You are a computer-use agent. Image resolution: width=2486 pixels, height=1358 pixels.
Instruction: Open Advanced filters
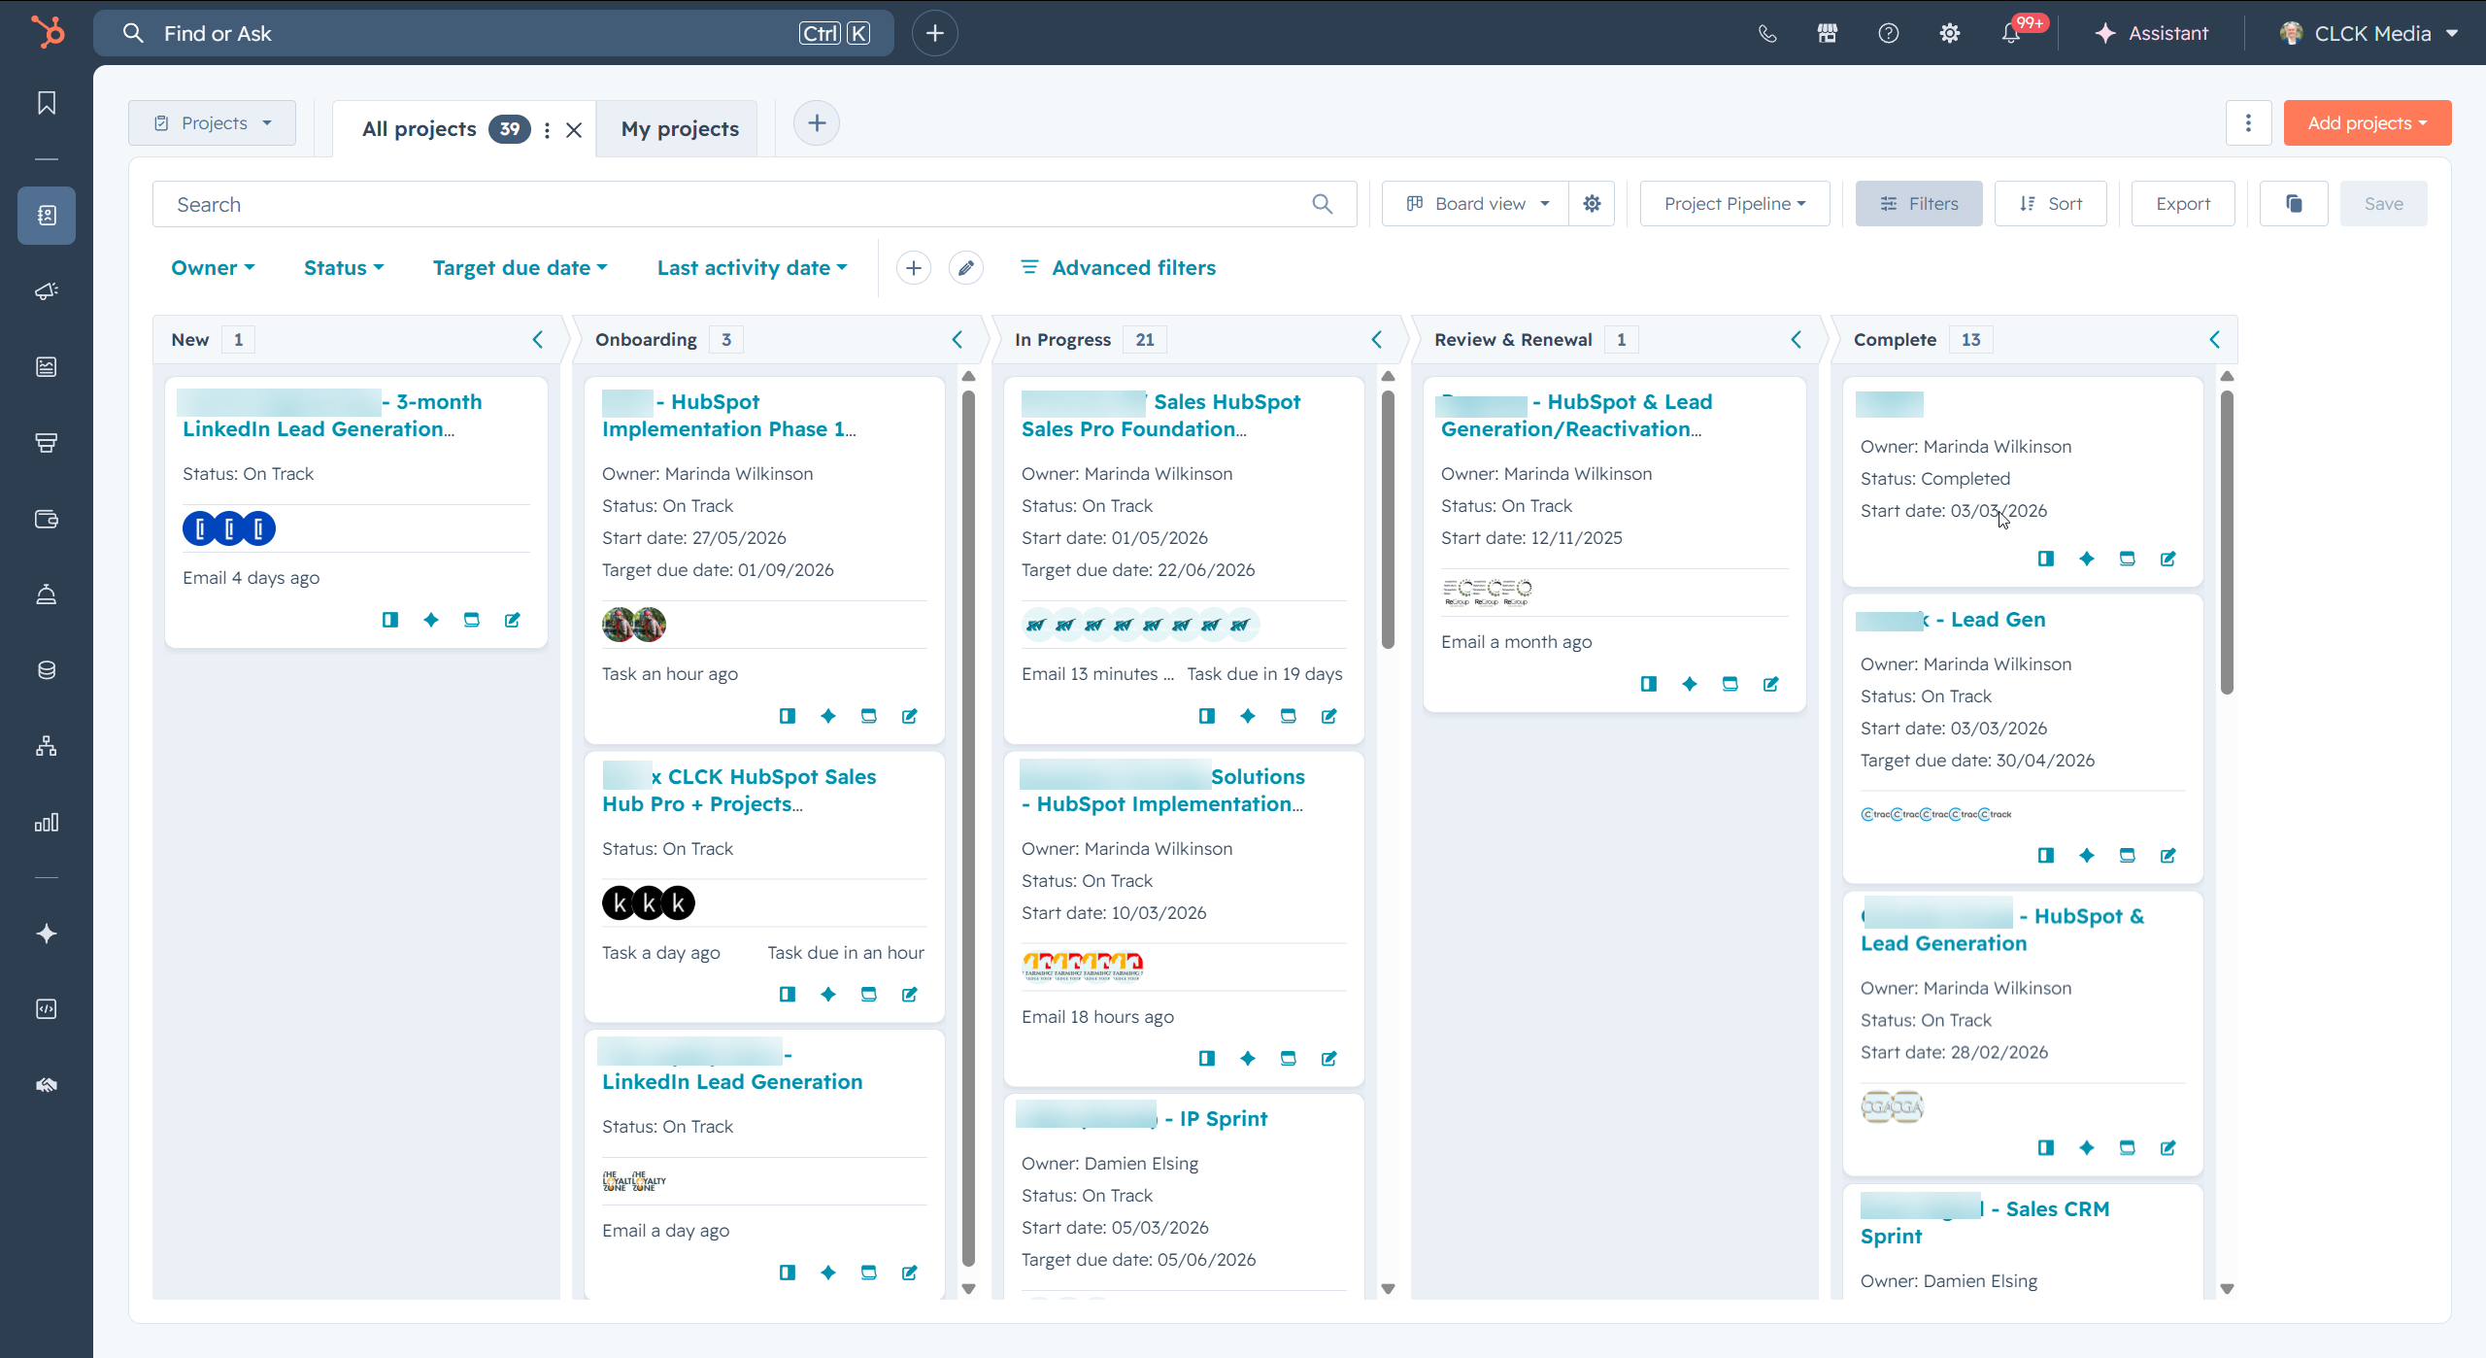coord(1118,268)
